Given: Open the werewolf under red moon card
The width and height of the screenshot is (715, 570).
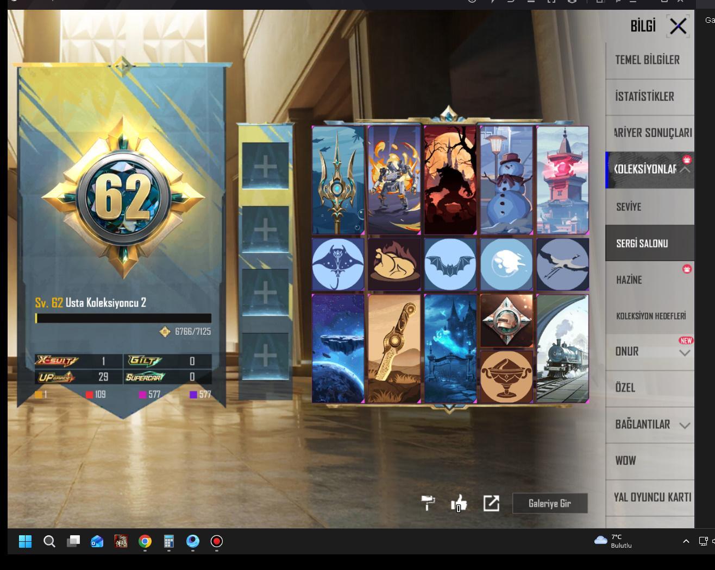Looking at the screenshot, I should coord(450,180).
